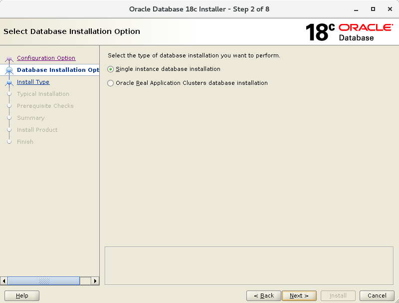
Task: Click the sidebar scroll left arrow
Action: point(4,281)
